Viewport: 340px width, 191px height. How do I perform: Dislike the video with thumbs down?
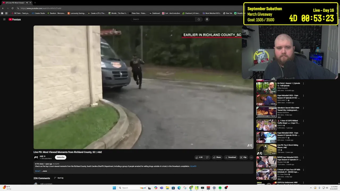click(x=207, y=157)
